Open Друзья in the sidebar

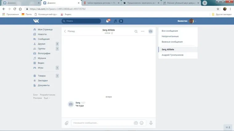coord(42,44)
